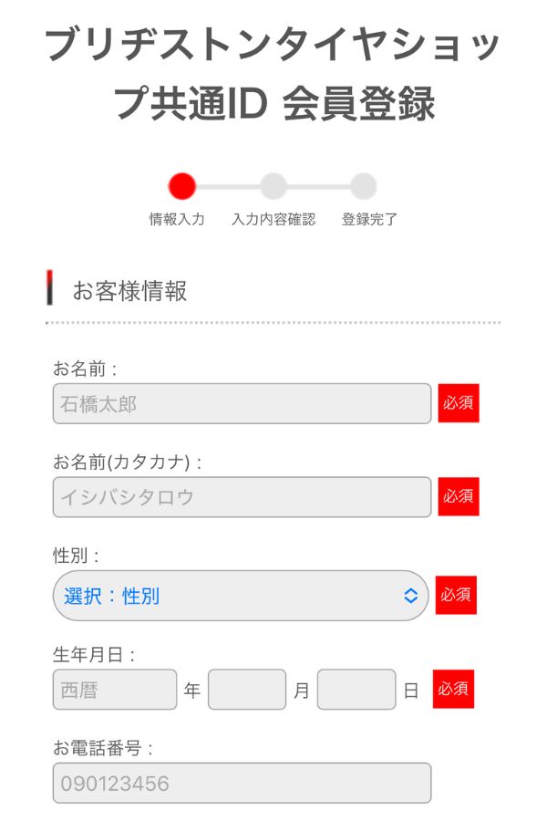
Task: Click the 必須 badge beside カタカナ name field
Action: (458, 496)
